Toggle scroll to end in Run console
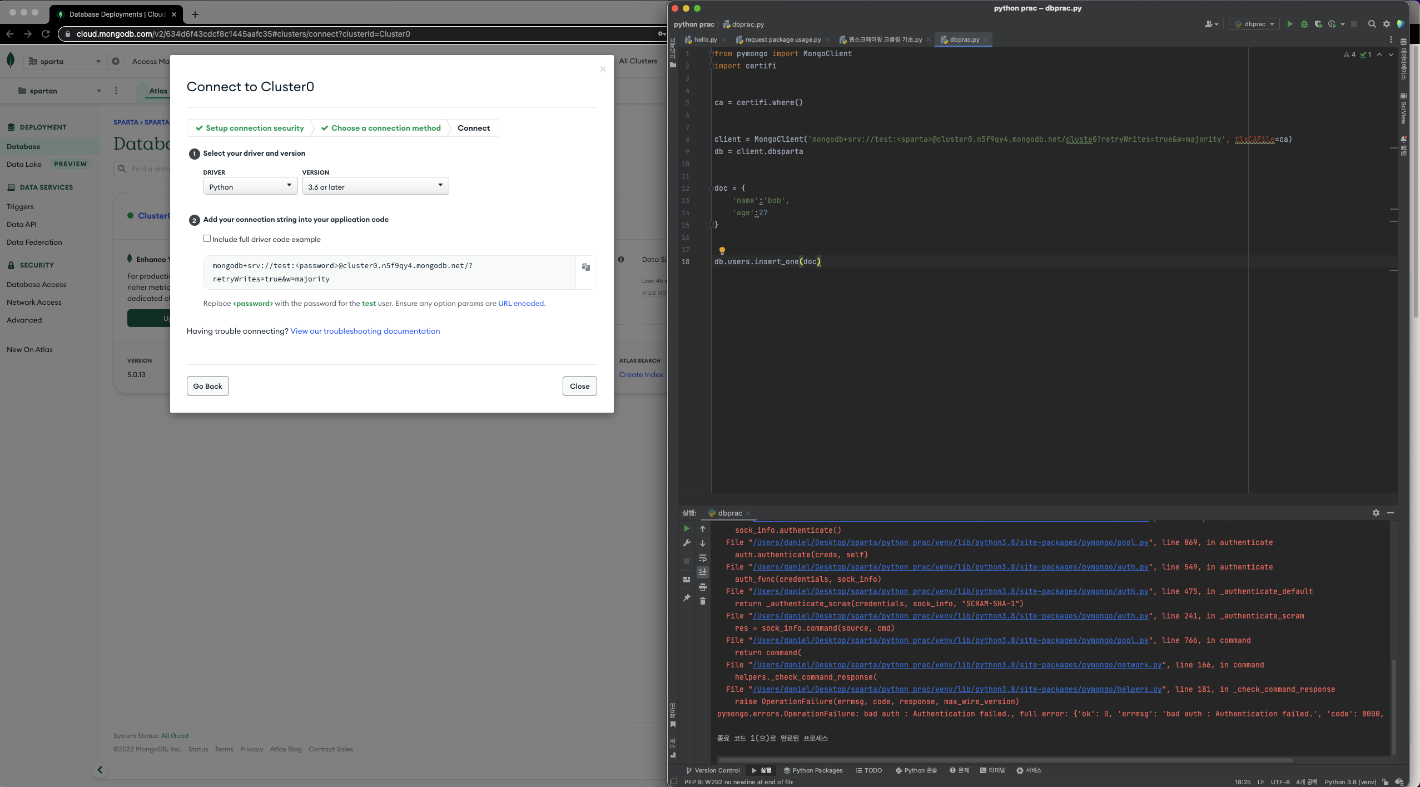 703,572
